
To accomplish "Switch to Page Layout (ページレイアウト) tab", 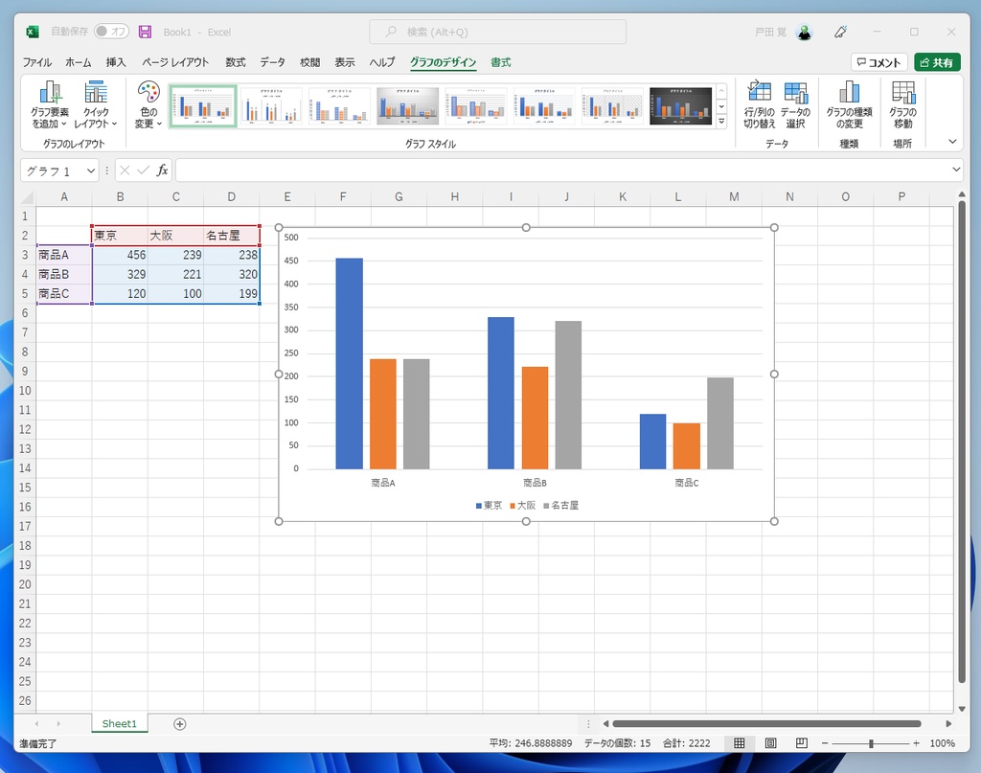I will pos(175,62).
